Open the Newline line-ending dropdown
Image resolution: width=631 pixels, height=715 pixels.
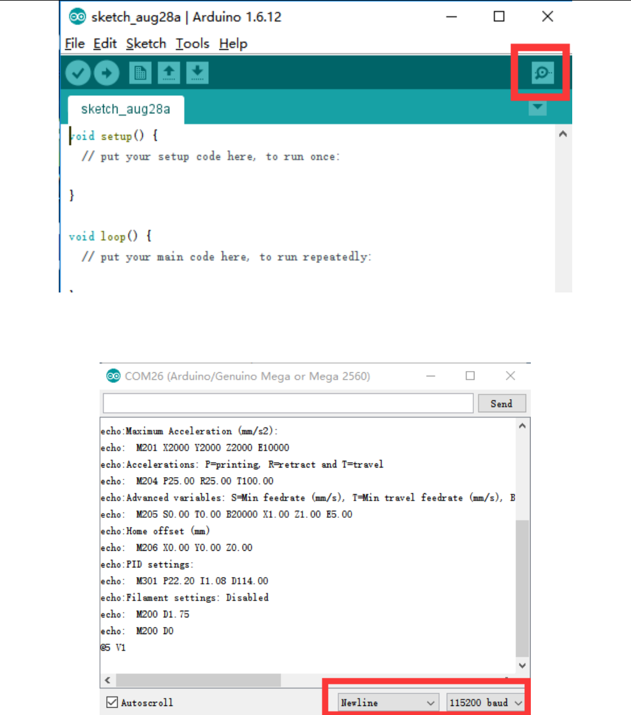[x=388, y=702]
